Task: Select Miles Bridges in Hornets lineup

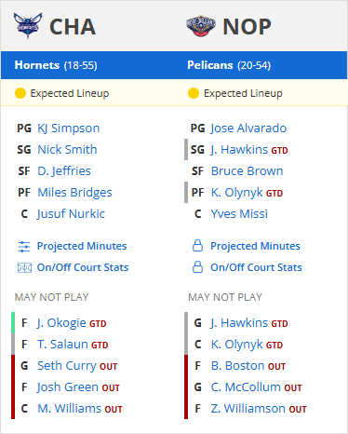Action: pos(74,193)
